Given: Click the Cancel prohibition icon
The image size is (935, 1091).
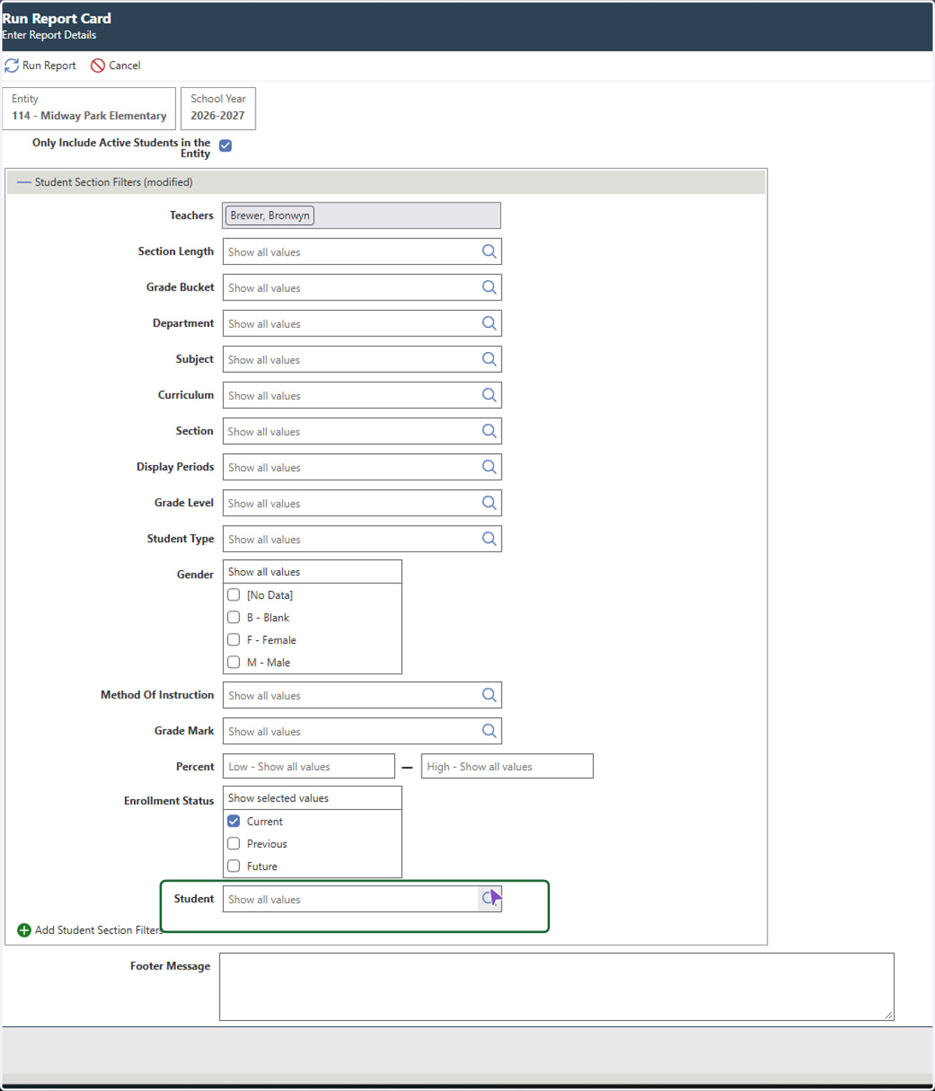Looking at the screenshot, I should [98, 65].
